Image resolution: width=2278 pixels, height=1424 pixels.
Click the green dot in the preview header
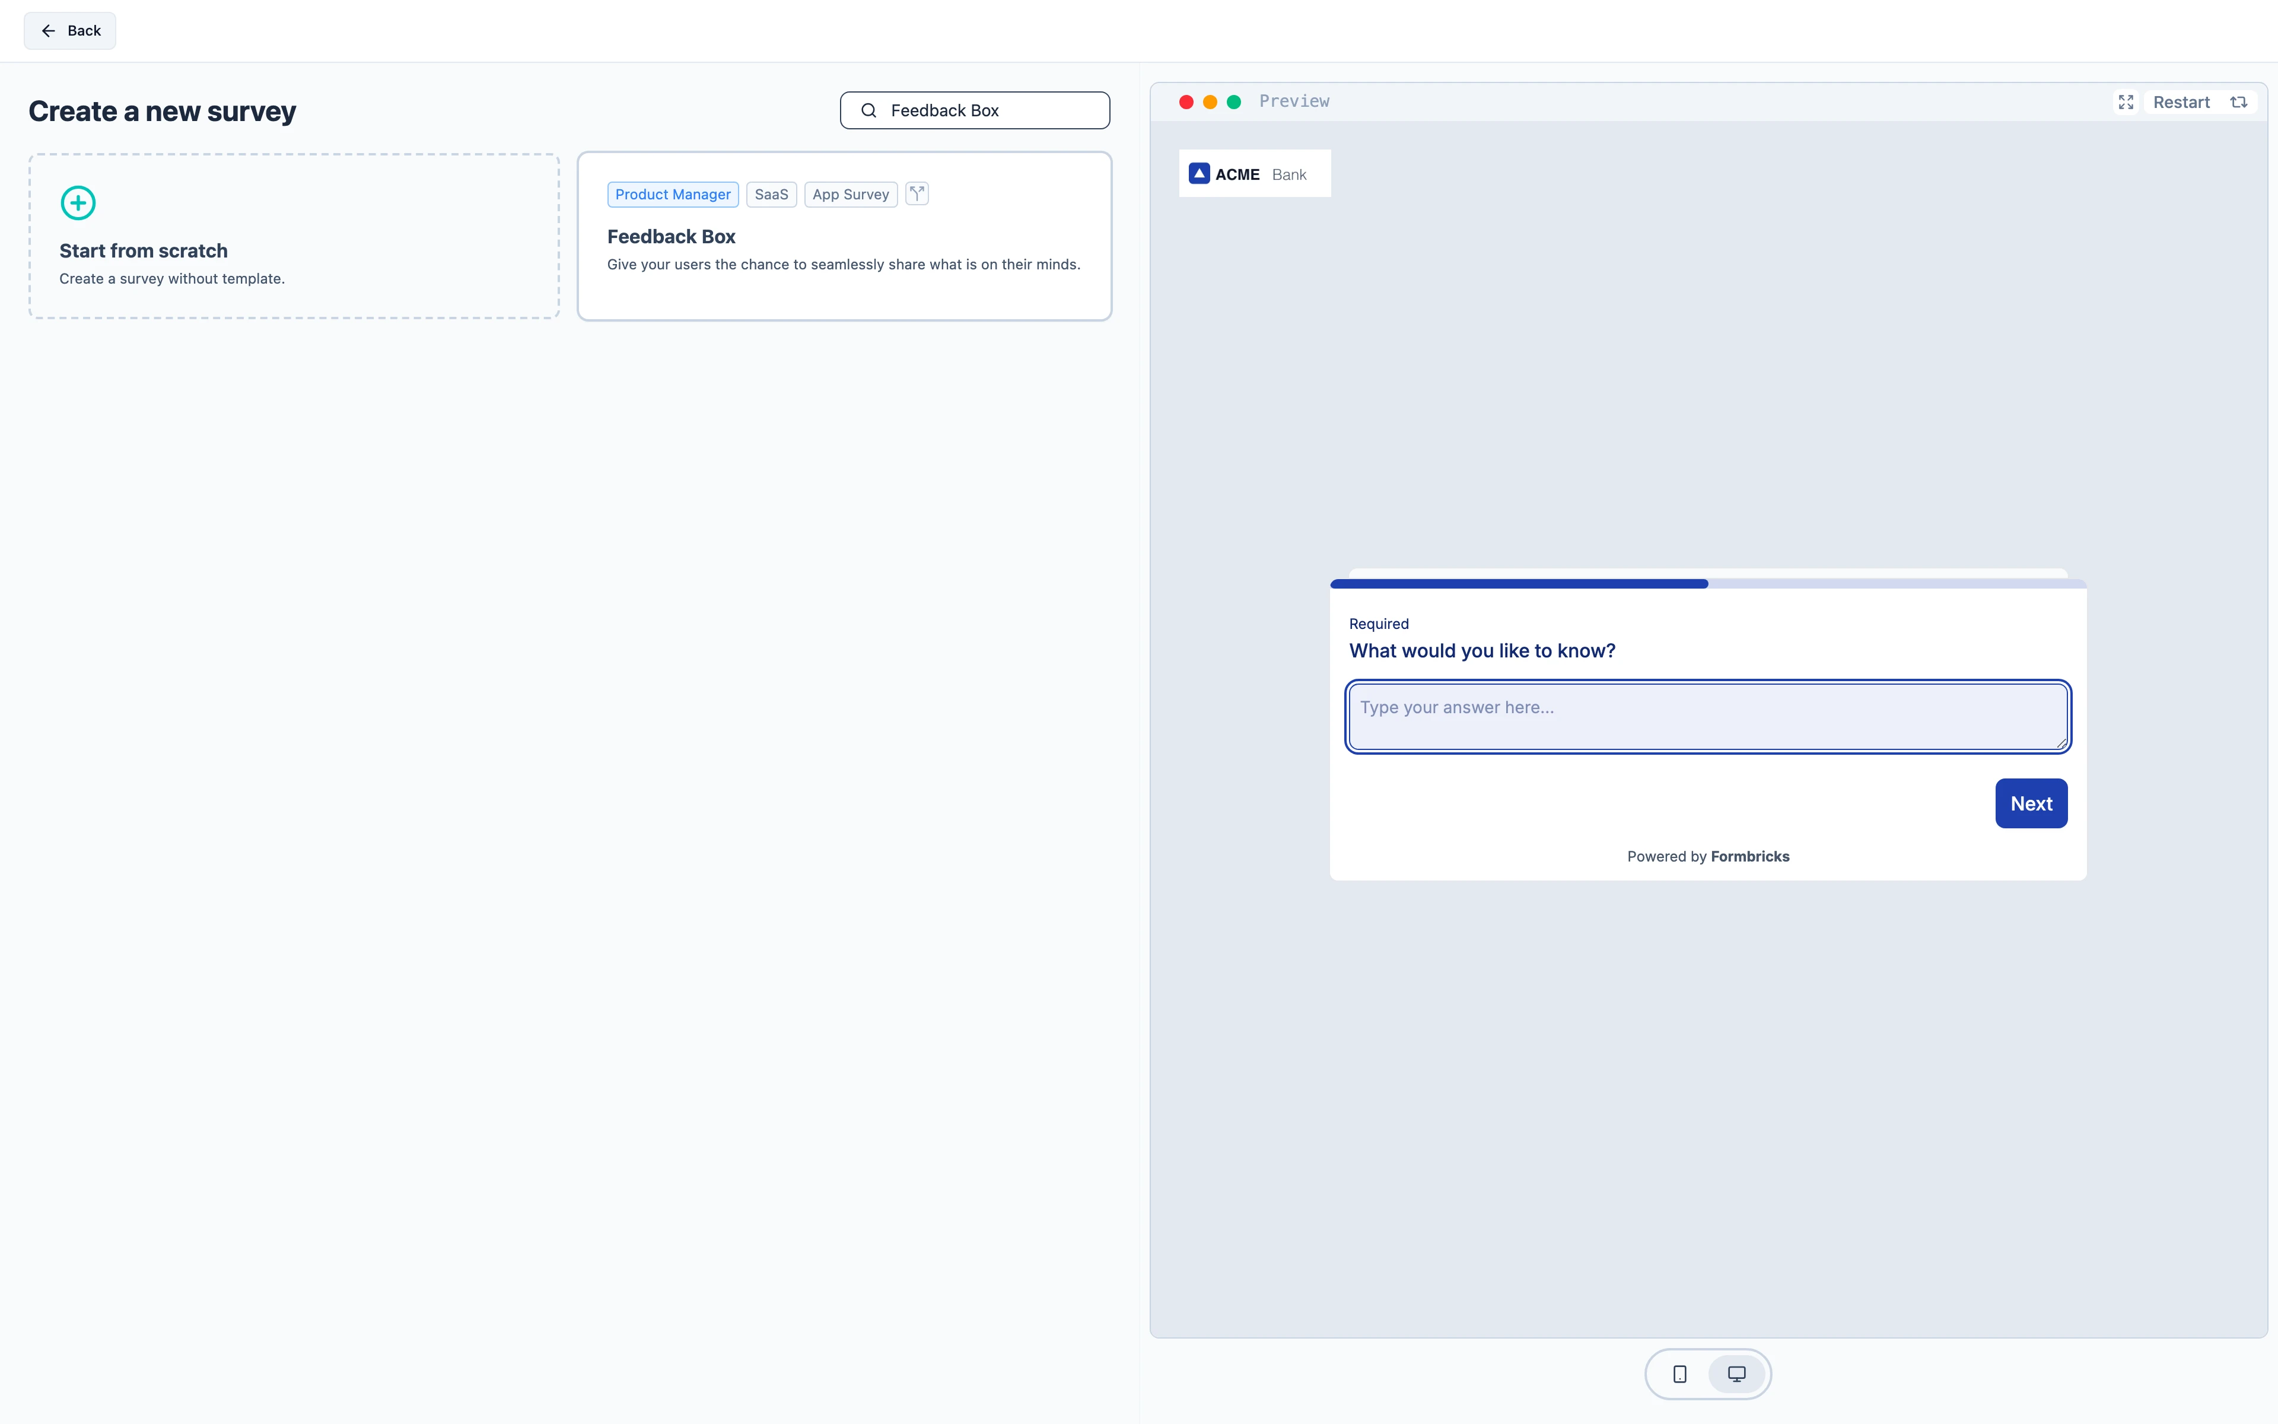pos(1233,101)
